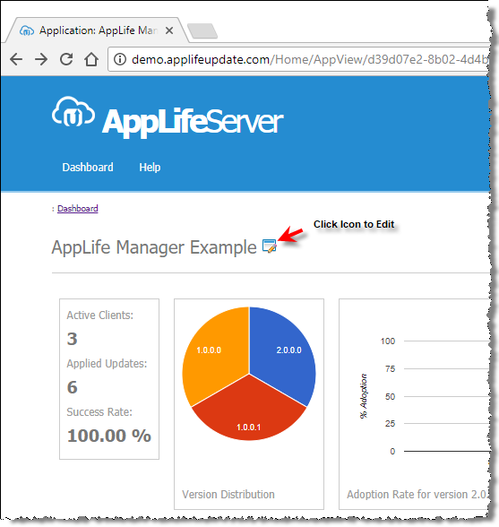Select the Application: AppLife Manager browser tab
499x527 pixels.
click(98, 30)
